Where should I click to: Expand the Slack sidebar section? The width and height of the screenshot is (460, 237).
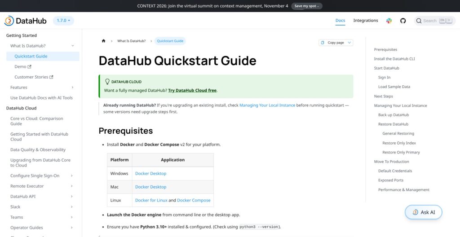(72, 207)
